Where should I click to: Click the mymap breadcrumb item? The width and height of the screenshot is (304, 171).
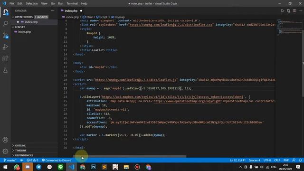[118, 17]
